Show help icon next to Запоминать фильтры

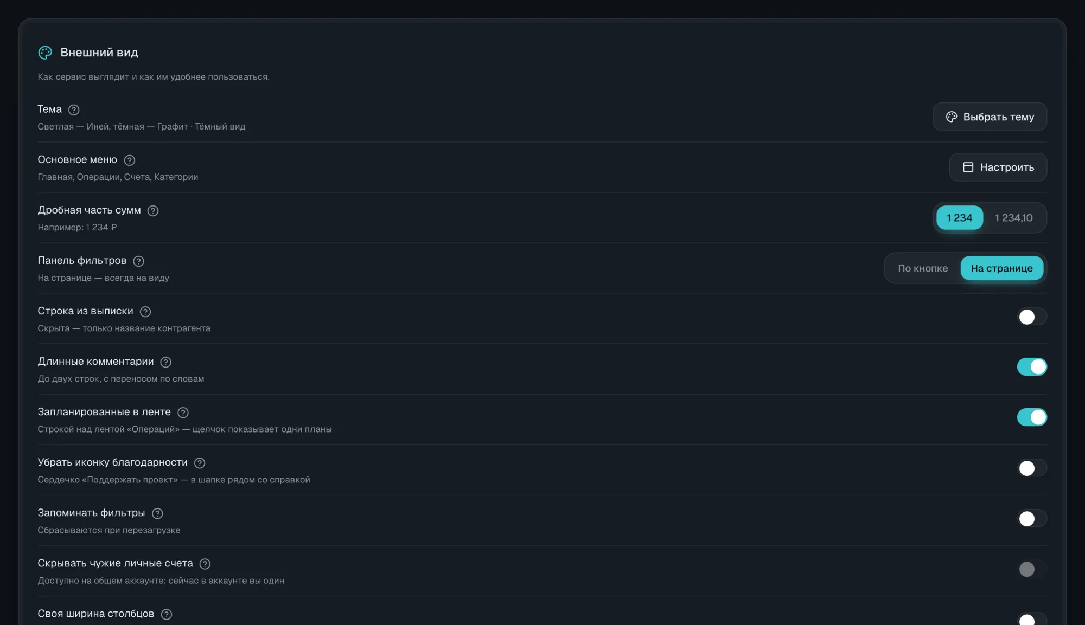157,513
